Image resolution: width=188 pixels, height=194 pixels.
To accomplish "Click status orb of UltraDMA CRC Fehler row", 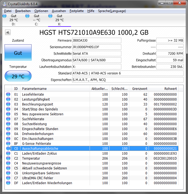I will coord(8,178).
